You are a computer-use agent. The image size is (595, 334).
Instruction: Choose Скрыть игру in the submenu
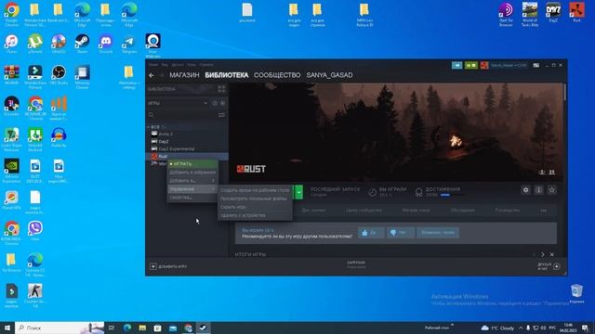click(255, 207)
